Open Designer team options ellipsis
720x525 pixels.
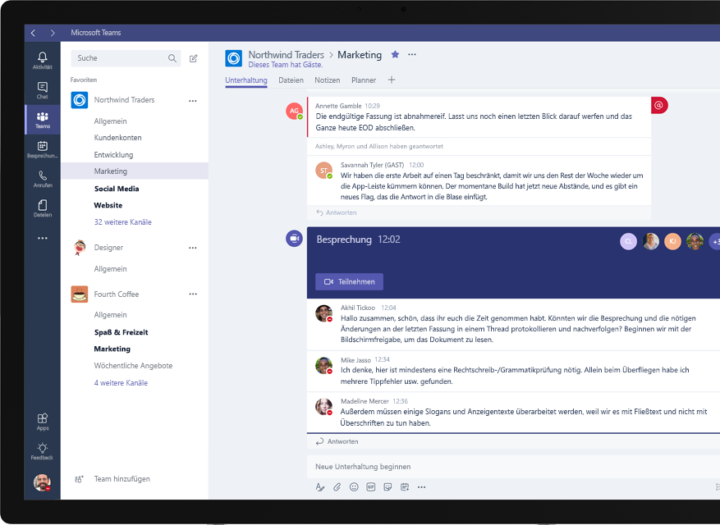(193, 248)
